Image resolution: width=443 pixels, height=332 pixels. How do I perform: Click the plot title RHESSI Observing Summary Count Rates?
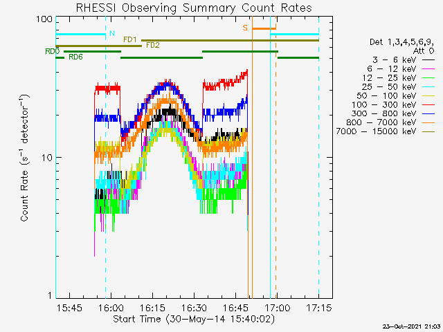coord(194,8)
